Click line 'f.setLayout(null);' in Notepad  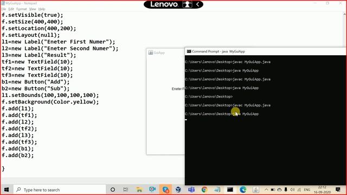coord(31,35)
